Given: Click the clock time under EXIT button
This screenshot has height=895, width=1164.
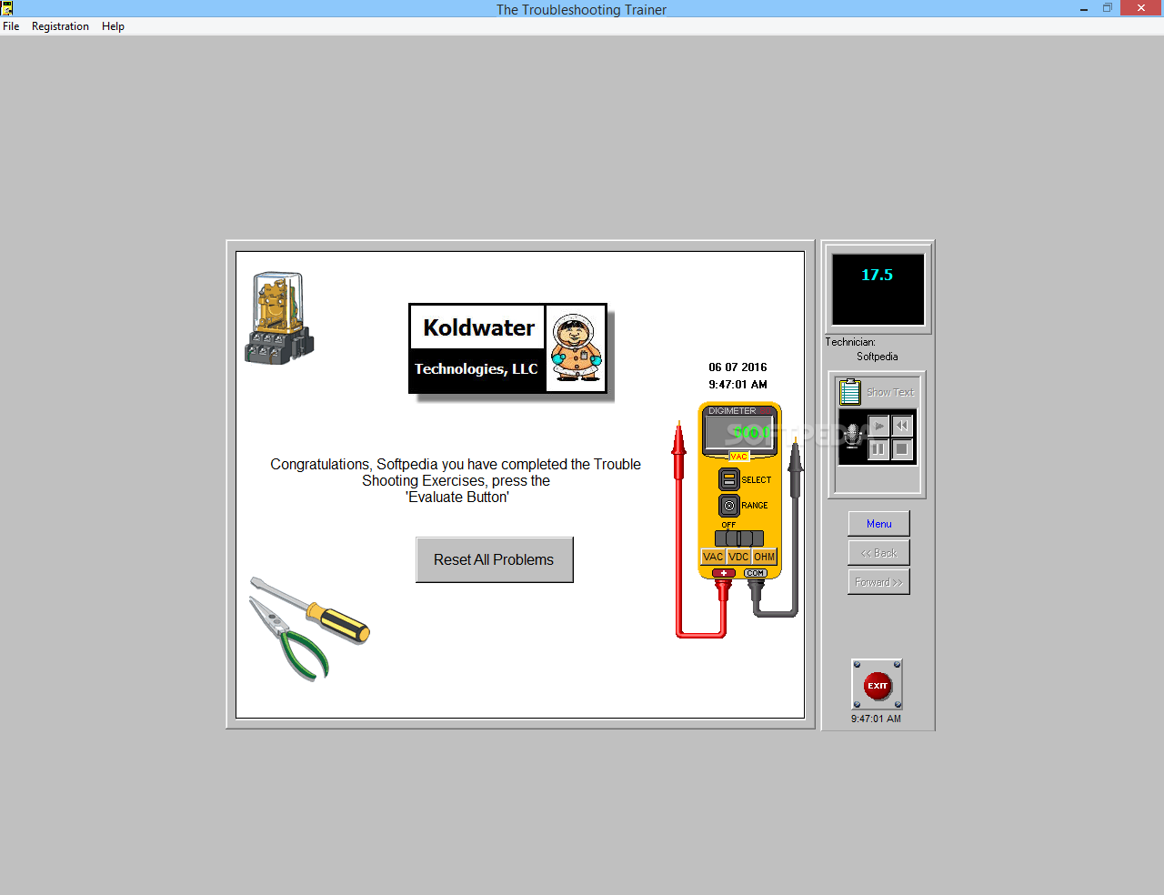Looking at the screenshot, I should click(876, 719).
